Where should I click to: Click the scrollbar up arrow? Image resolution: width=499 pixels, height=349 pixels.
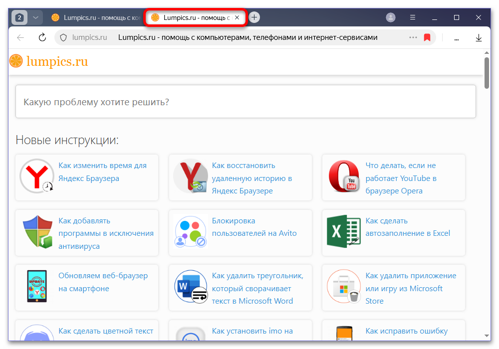487,53
